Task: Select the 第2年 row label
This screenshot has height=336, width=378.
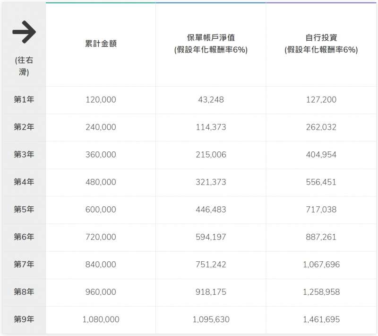Action: pyautogui.click(x=24, y=127)
